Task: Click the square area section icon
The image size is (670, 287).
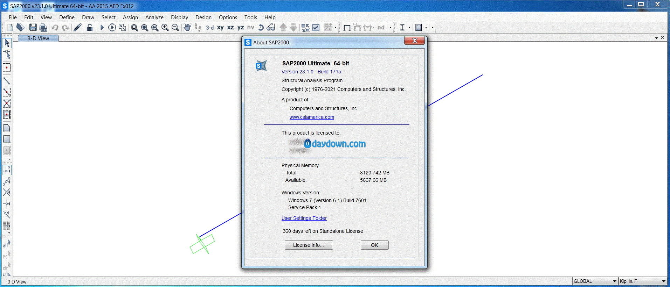Action: point(419,27)
